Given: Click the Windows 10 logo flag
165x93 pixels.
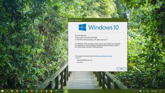Looking at the screenshot, I should coord(82,27).
